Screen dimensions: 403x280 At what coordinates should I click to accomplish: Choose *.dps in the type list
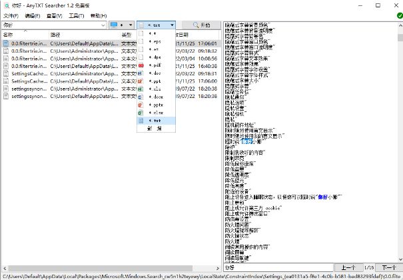click(x=157, y=57)
